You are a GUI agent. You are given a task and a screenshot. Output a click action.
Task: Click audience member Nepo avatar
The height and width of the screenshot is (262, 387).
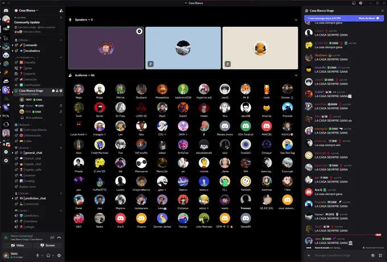(79, 89)
